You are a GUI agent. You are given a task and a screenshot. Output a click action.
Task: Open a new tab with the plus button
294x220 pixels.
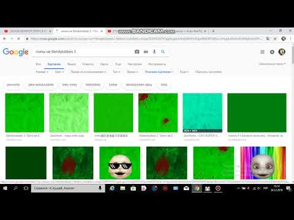tap(213, 31)
